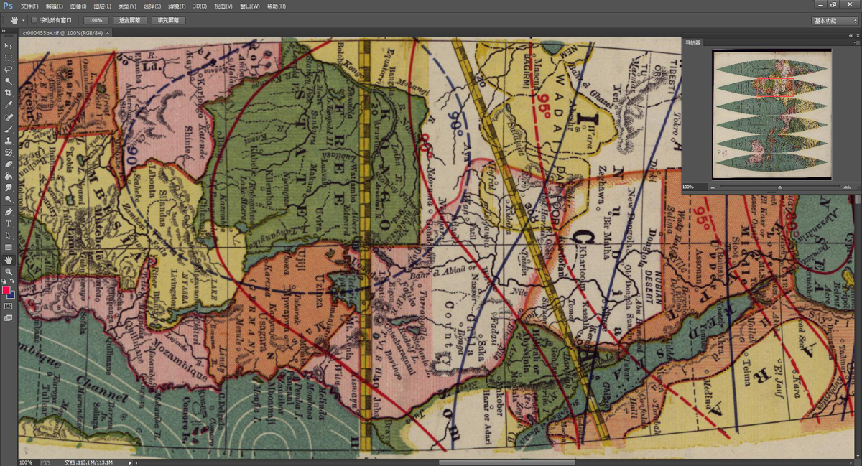This screenshot has height=466, width=862.
Task: Swap foreground and background colors
Action: point(13,281)
